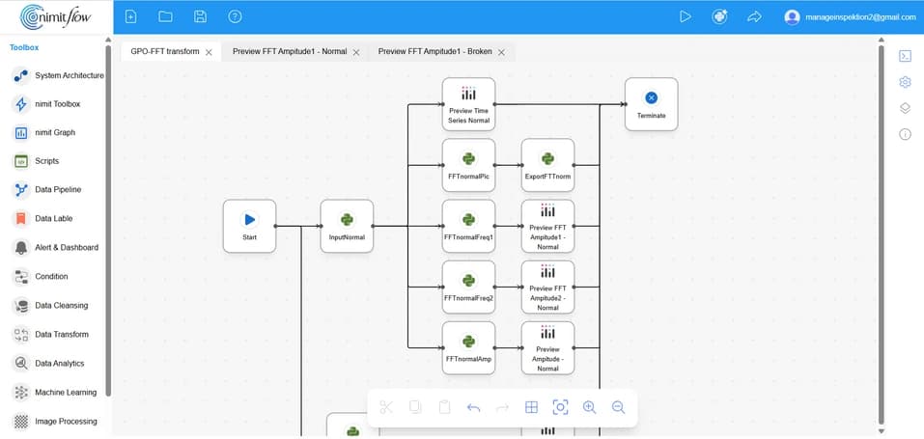
Task: Select the Terminate node
Action: (x=651, y=104)
